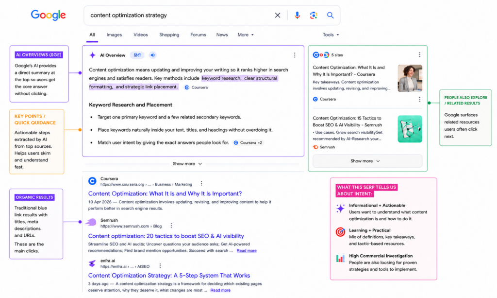The width and height of the screenshot is (497, 298).
Task: Click Semrush icon under the sources card
Action: (315, 147)
